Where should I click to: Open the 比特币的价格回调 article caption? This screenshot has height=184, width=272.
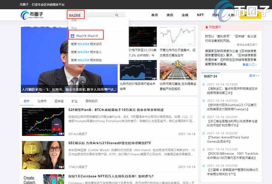click(138, 86)
